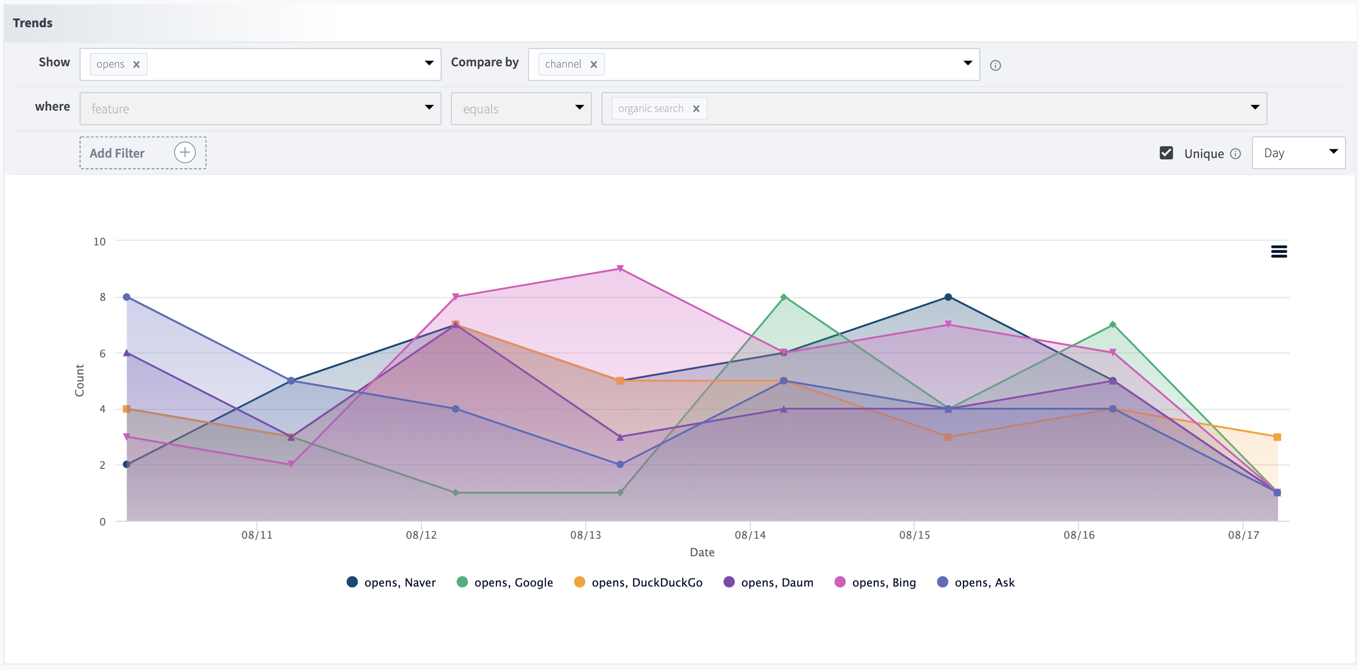Open the feature filter dropdown
Screen dimensions: 1359x670
tap(260, 108)
